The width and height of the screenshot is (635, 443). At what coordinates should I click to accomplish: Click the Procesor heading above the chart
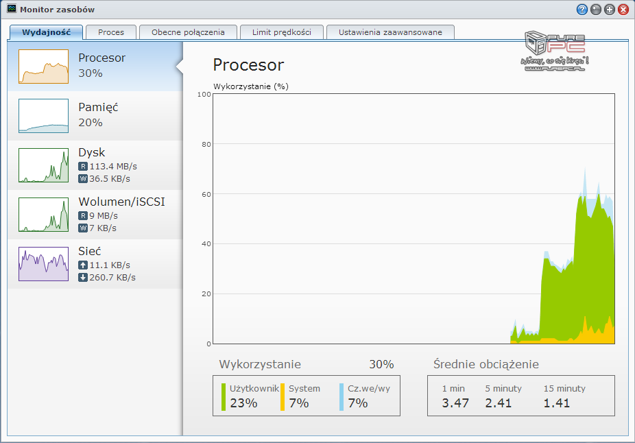[x=249, y=65]
